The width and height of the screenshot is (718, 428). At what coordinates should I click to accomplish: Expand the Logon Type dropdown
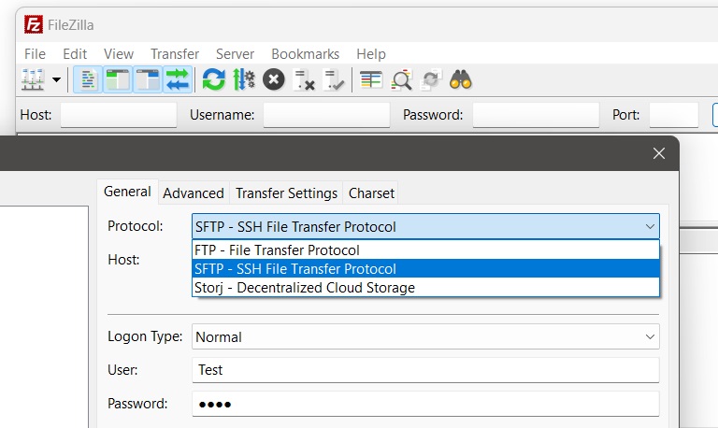pos(649,336)
